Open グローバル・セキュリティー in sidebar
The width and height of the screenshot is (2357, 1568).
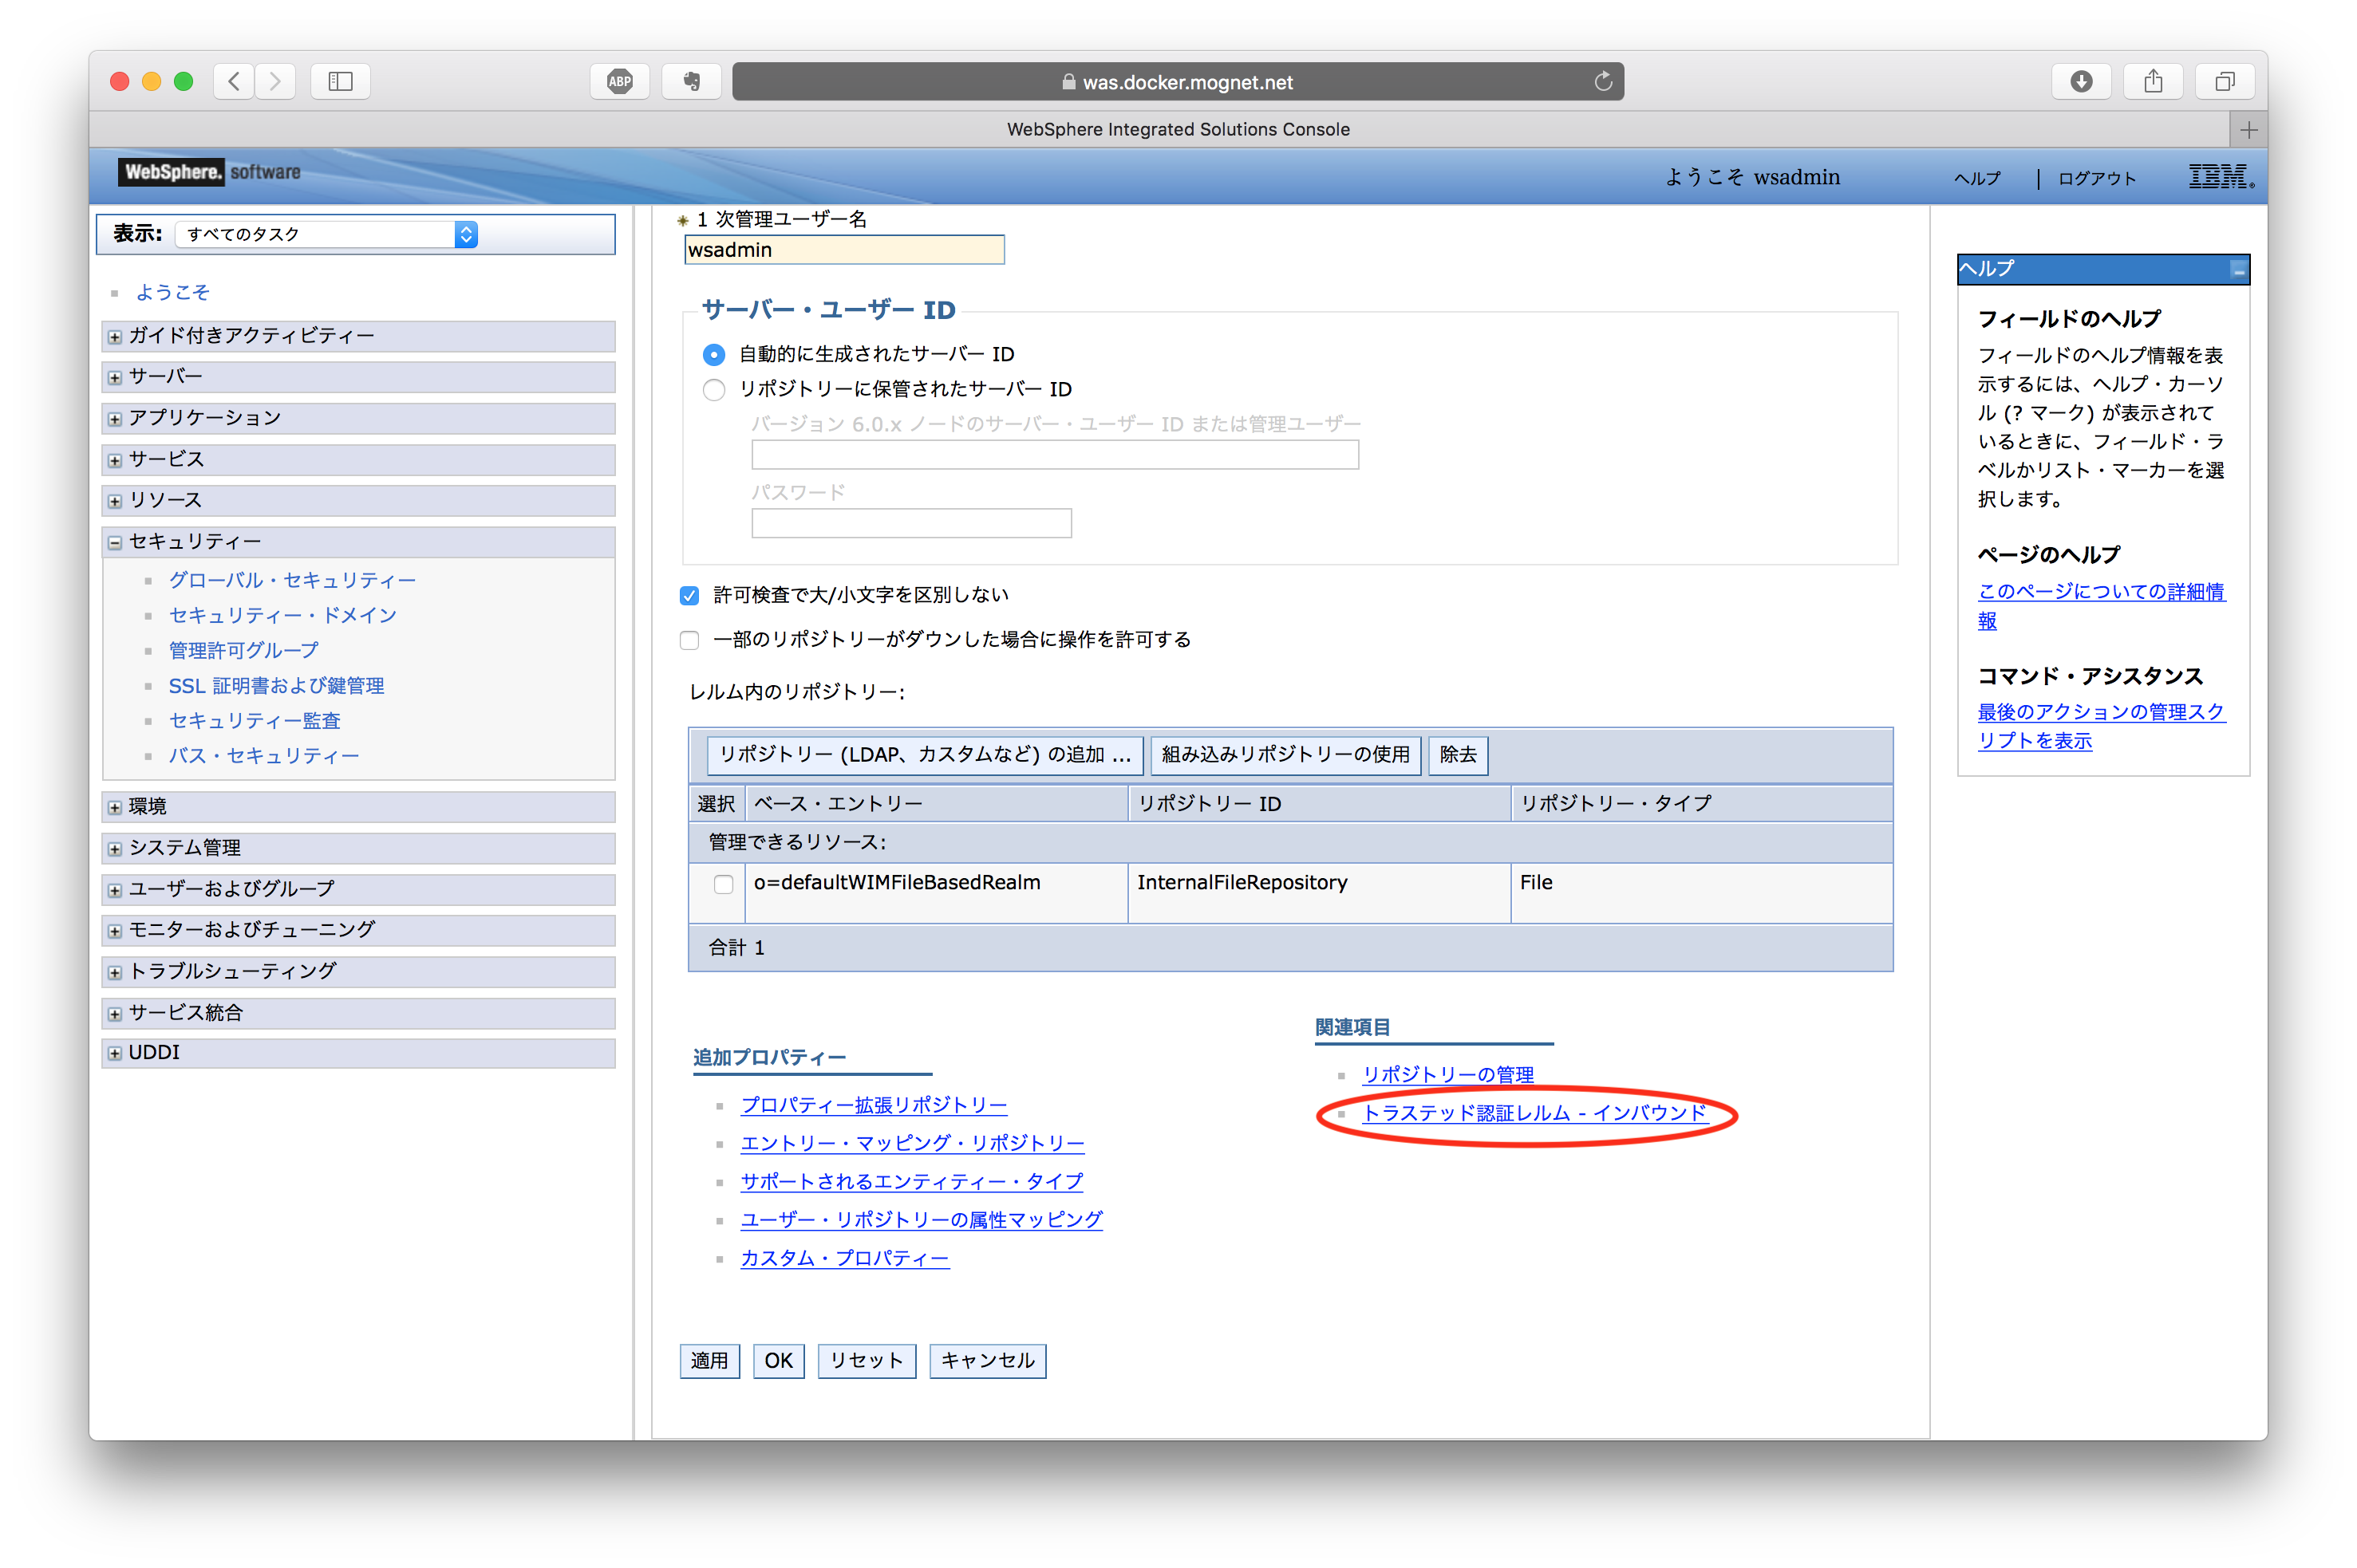(292, 580)
